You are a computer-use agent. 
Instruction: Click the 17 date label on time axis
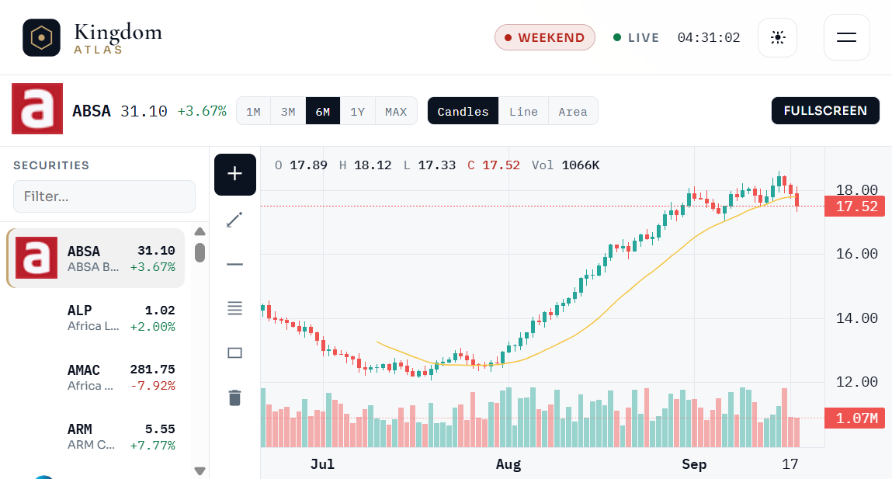click(x=790, y=464)
